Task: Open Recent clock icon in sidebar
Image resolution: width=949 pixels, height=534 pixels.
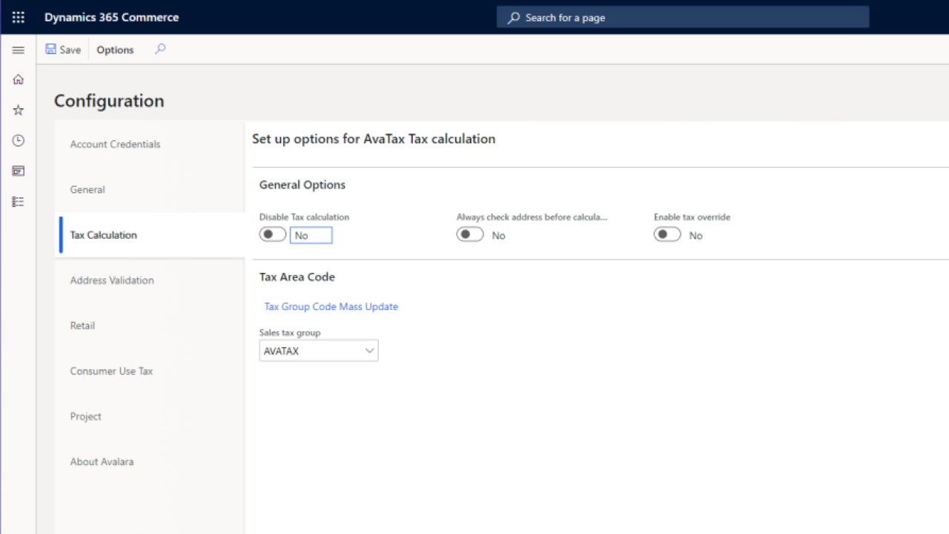Action: click(19, 140)
